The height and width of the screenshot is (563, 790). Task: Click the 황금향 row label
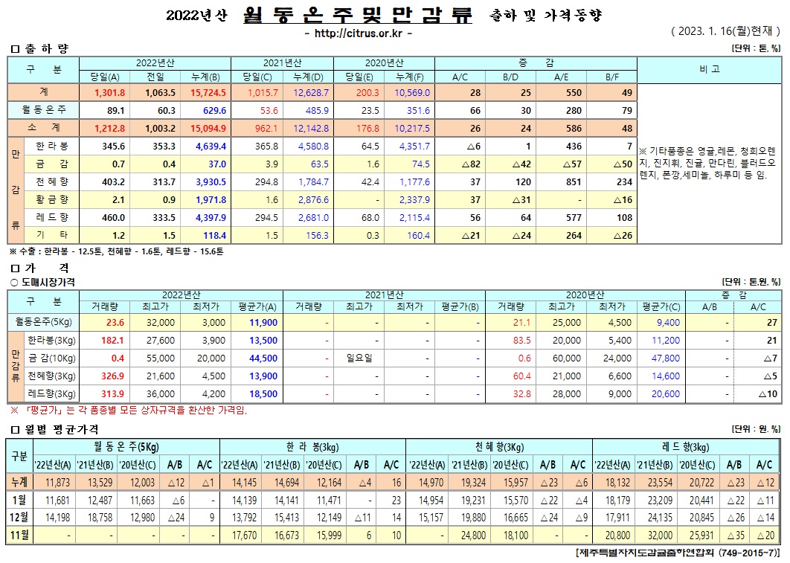pos(52,199)
